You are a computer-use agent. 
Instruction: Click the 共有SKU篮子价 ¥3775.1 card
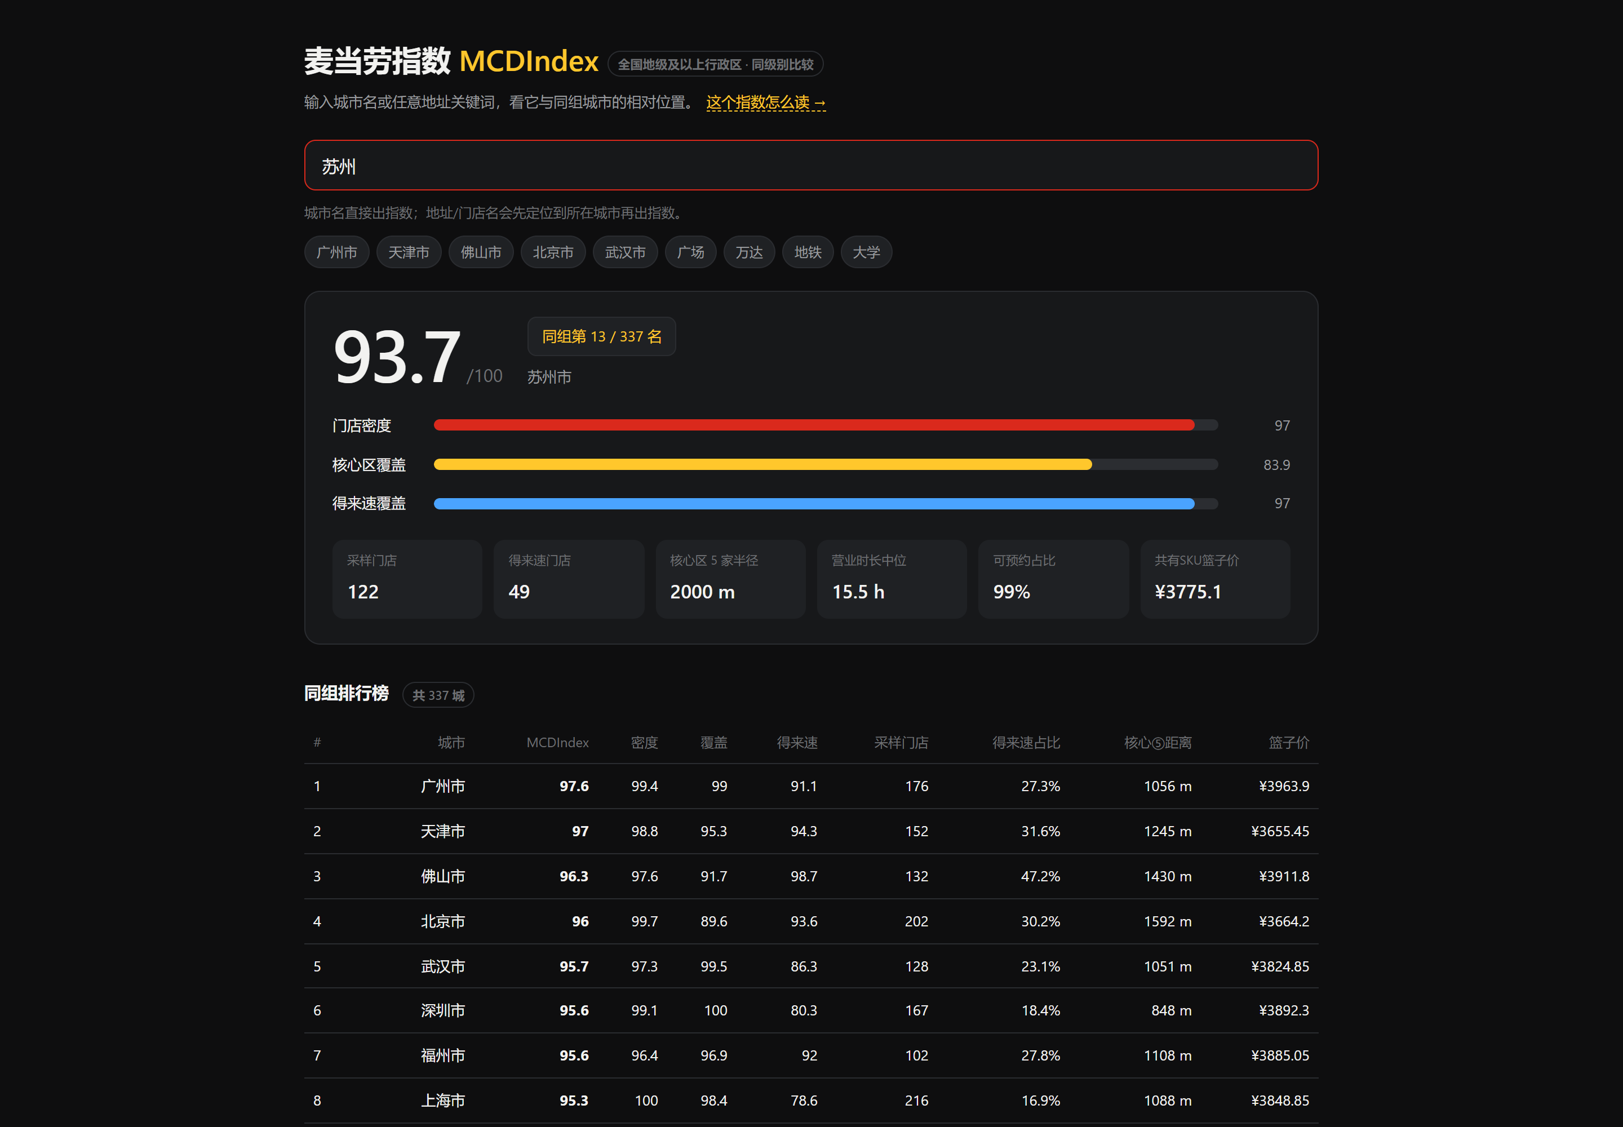(x=1216, y=579)
